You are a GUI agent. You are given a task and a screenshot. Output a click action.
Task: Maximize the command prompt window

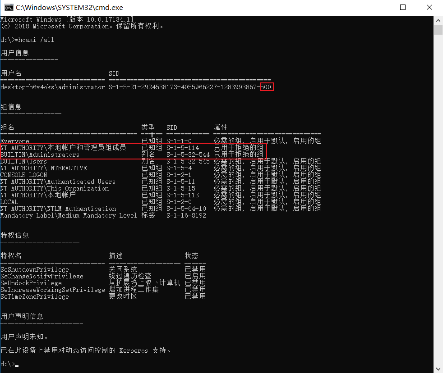click(403, 8)
